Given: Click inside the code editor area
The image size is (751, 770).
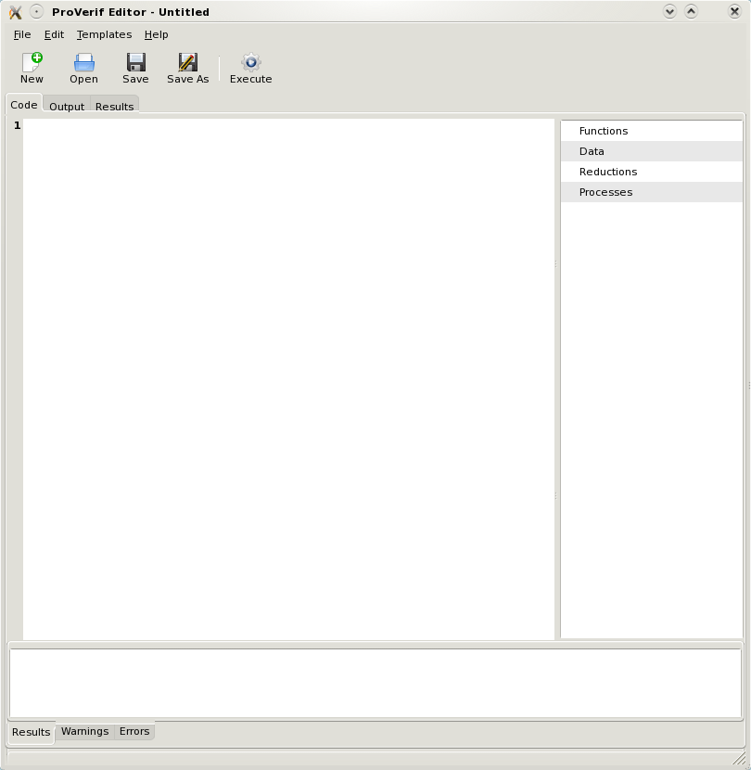Looking at the screenshot, I should click(x=287, y=371).
